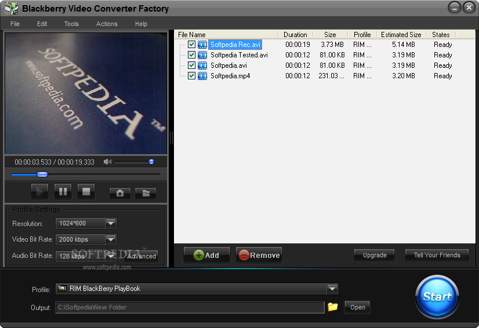Uncheck Softpedia Tested.avi checkbox
479x328 pixels.
point(191,55)
